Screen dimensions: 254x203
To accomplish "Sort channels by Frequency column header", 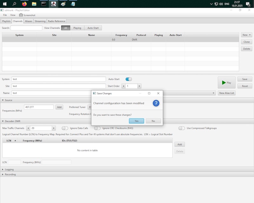I will (x=121, y=35).
